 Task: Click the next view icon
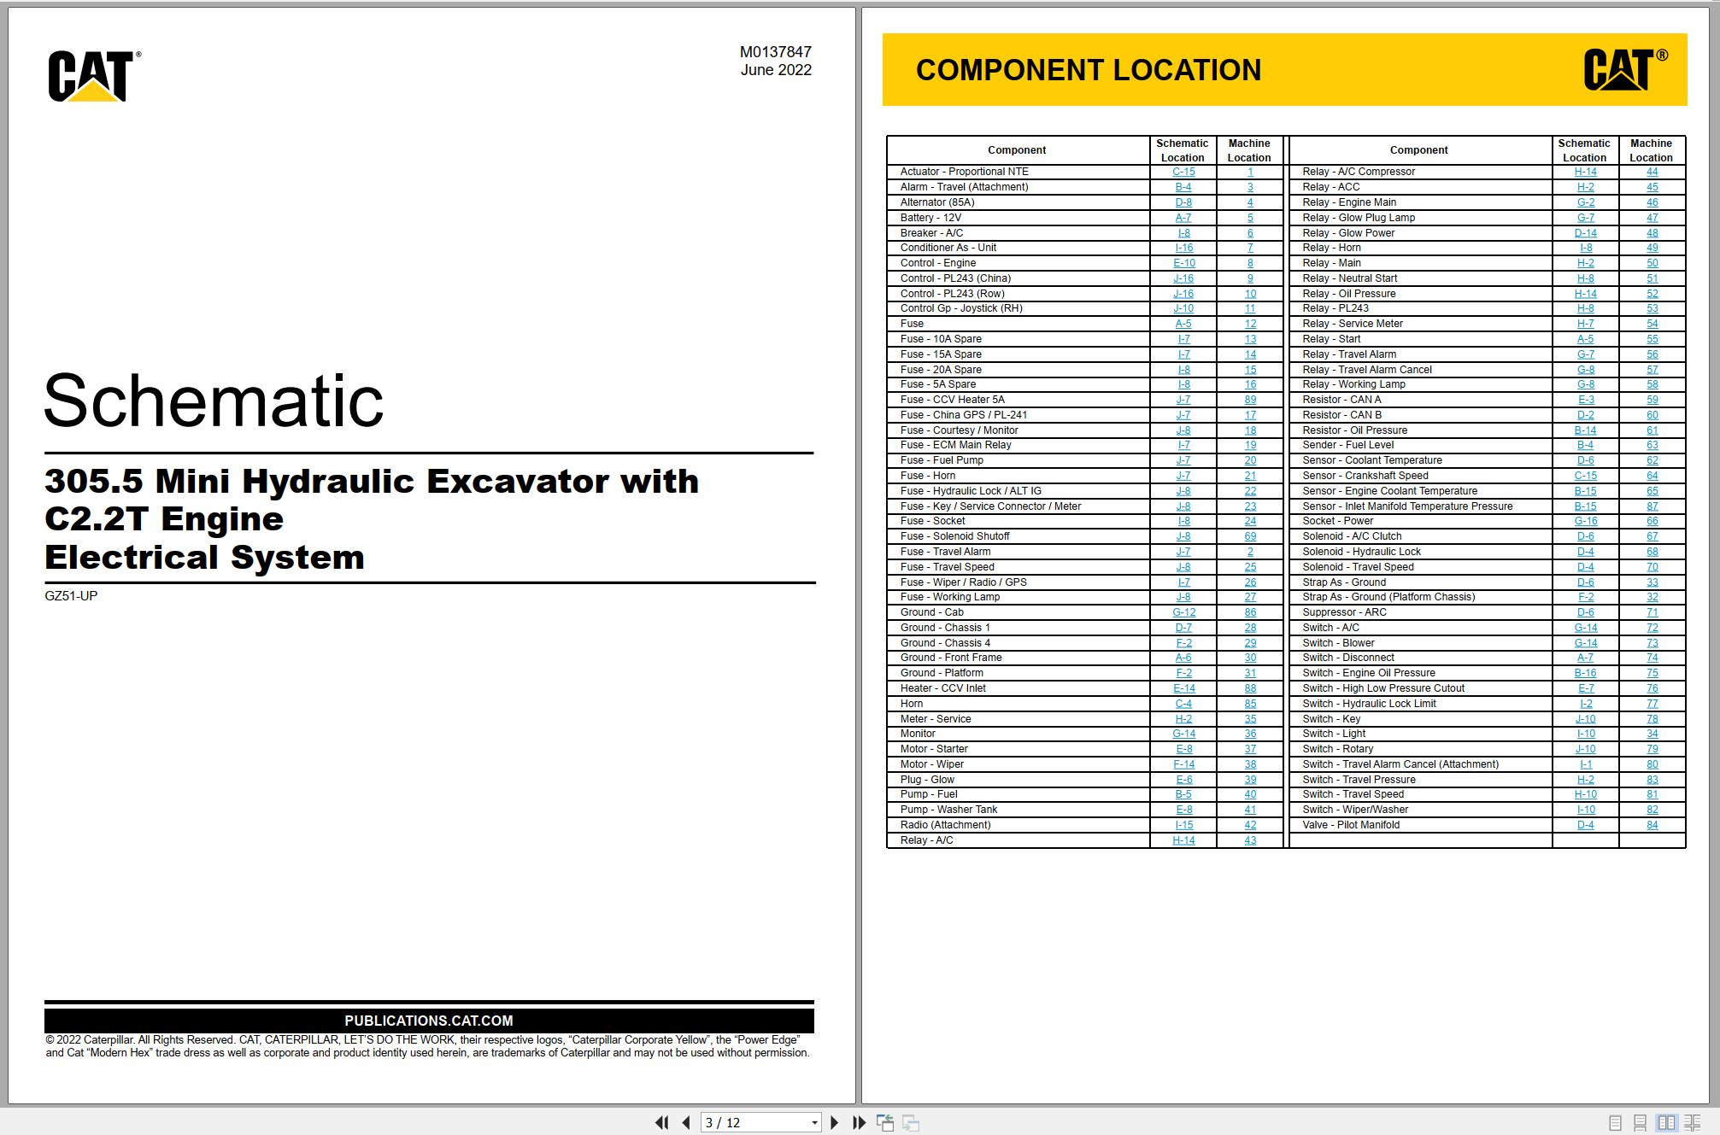(911, 1122)
